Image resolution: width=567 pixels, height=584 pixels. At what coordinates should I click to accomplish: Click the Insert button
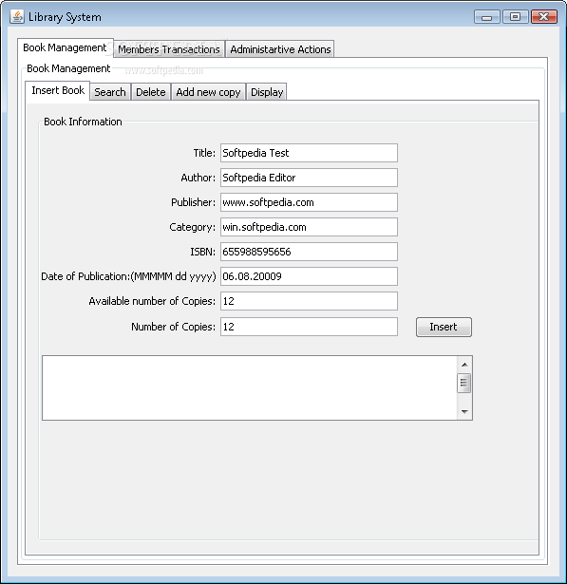[x=444, y=327]
